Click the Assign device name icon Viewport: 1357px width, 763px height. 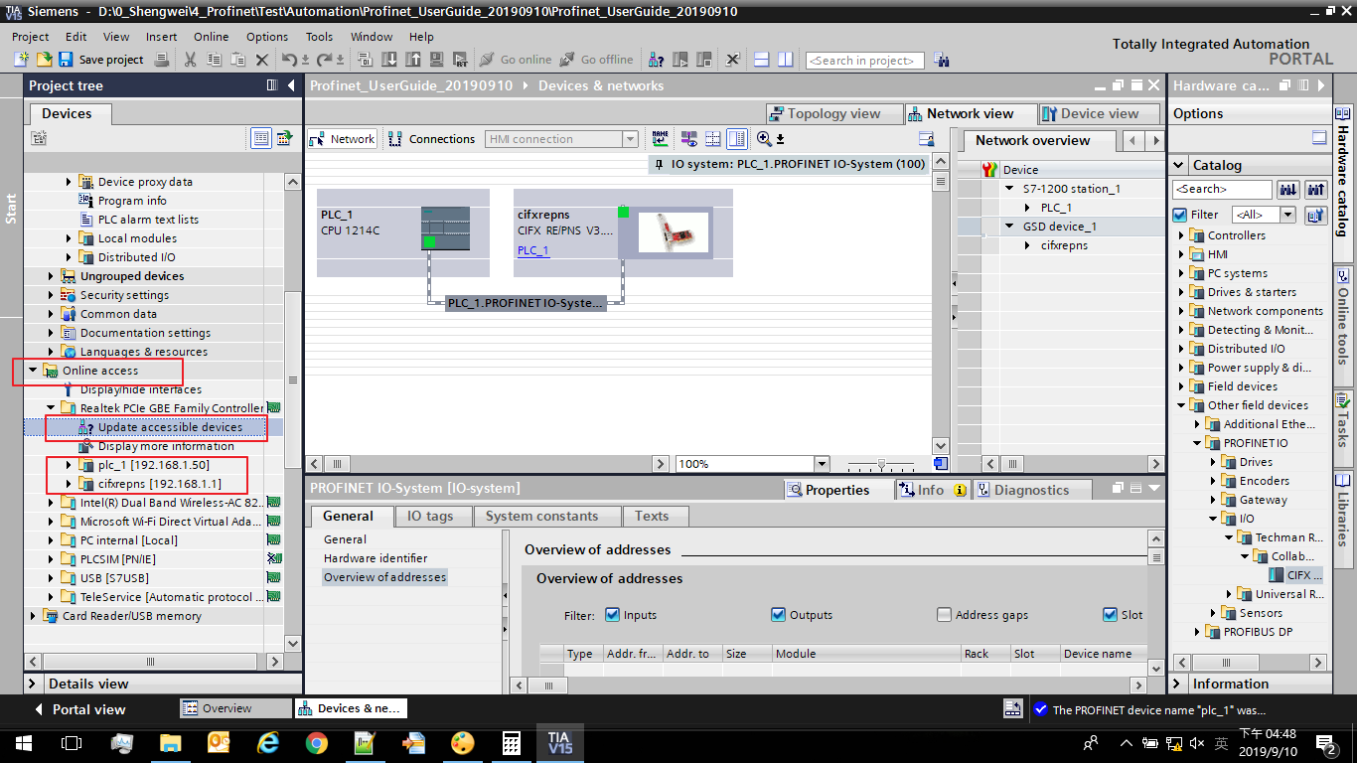click(660, 139)
